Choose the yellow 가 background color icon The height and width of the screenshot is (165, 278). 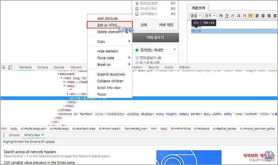pyautogui.click(x=250, y=15)
